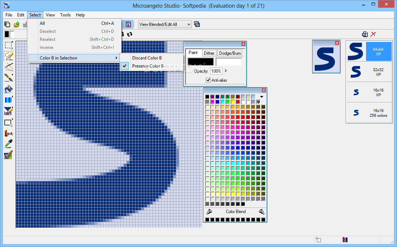Click the RGB bars status bar icon

[345, 240]
